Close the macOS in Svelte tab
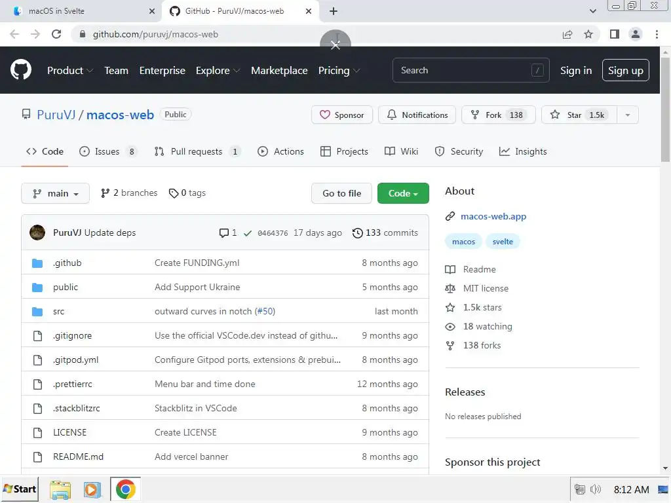Image resolution: width=671 pixels, height=503 pixels. point(152,11)
